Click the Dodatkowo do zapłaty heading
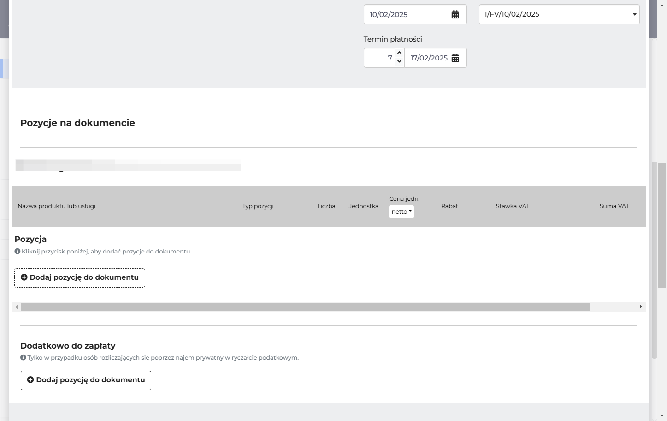667x421 pixels. tap(68, 346)
